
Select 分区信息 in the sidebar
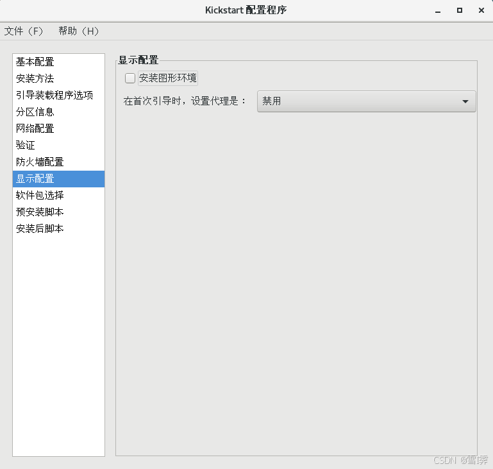click(58, 112)
